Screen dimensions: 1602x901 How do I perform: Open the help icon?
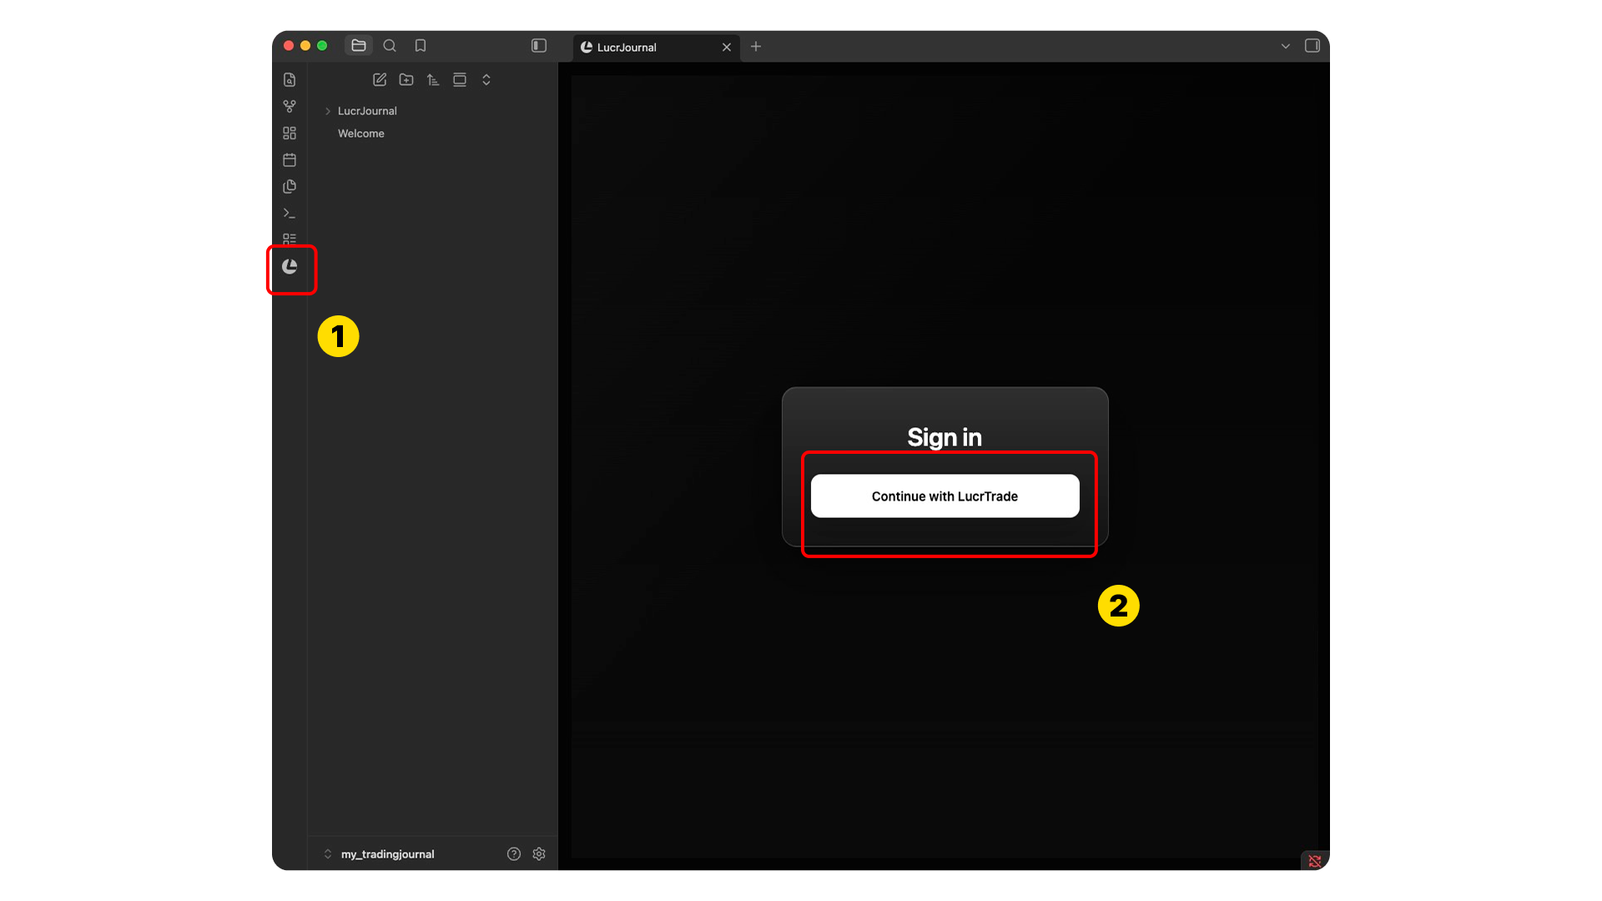514,854
